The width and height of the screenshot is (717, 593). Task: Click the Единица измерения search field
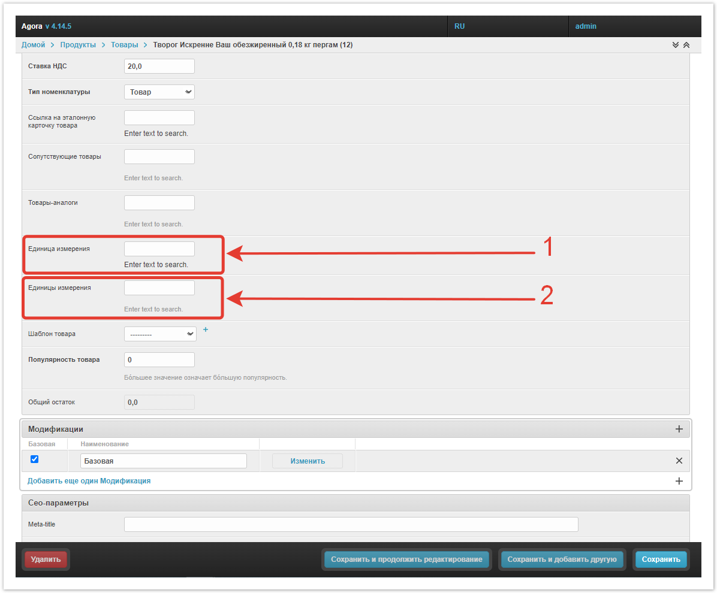pyautogui.click(x=159, y=249)
